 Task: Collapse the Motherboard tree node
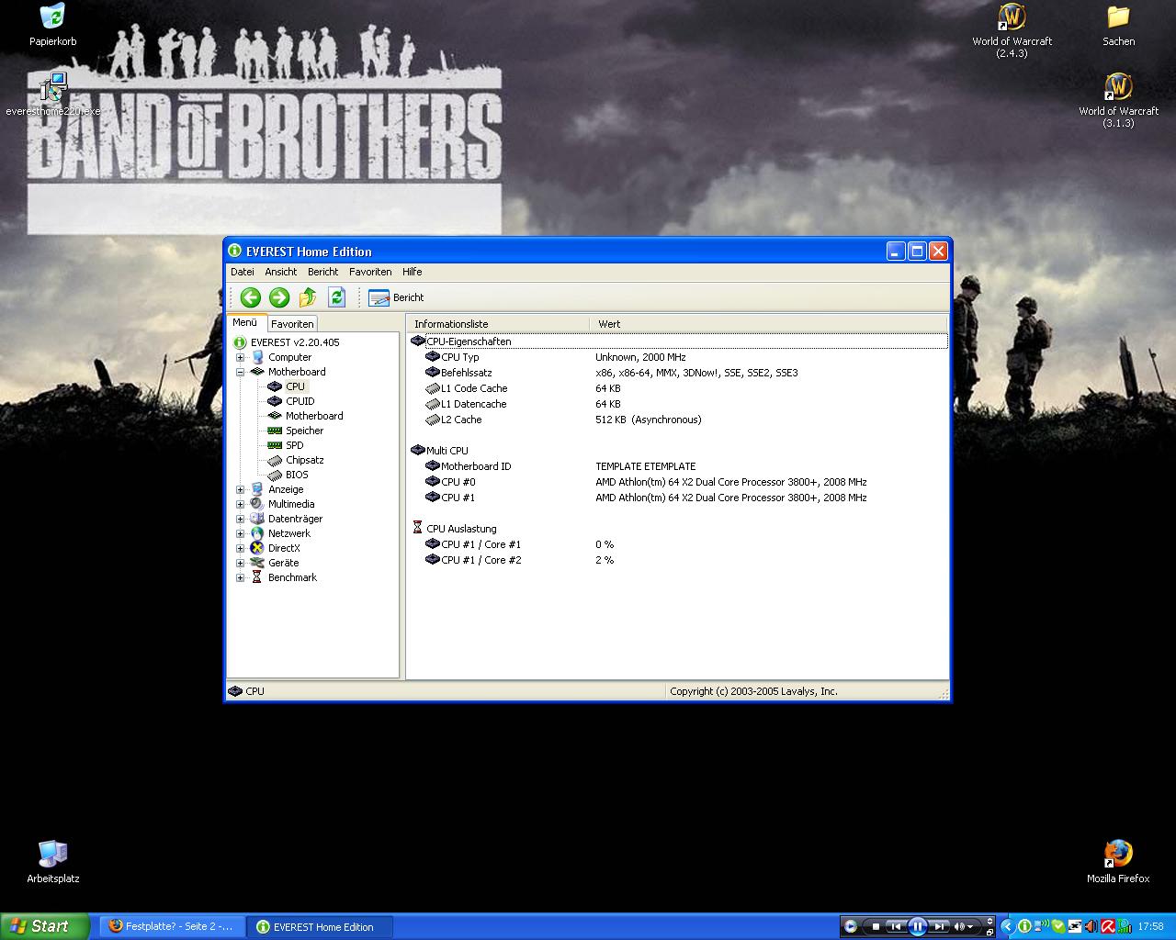pyautogui.click(x=241, y=372)
